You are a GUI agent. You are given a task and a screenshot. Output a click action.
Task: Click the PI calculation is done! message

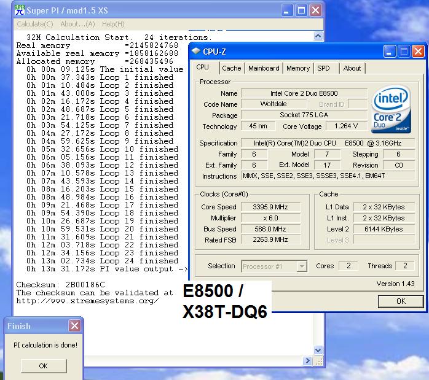click(x=45, y=345)
